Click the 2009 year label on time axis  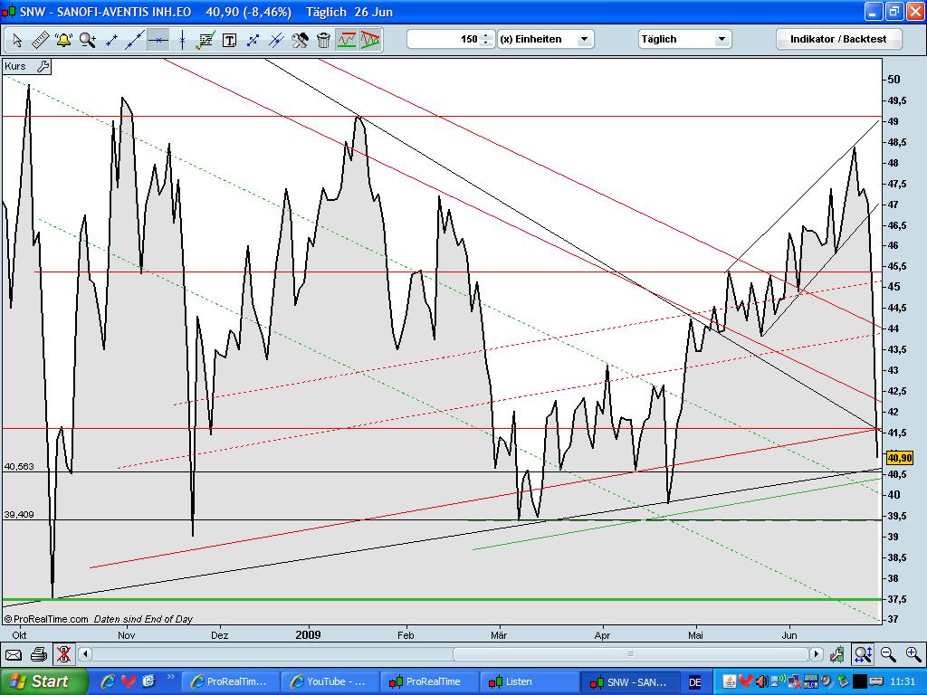click(308, 634)
